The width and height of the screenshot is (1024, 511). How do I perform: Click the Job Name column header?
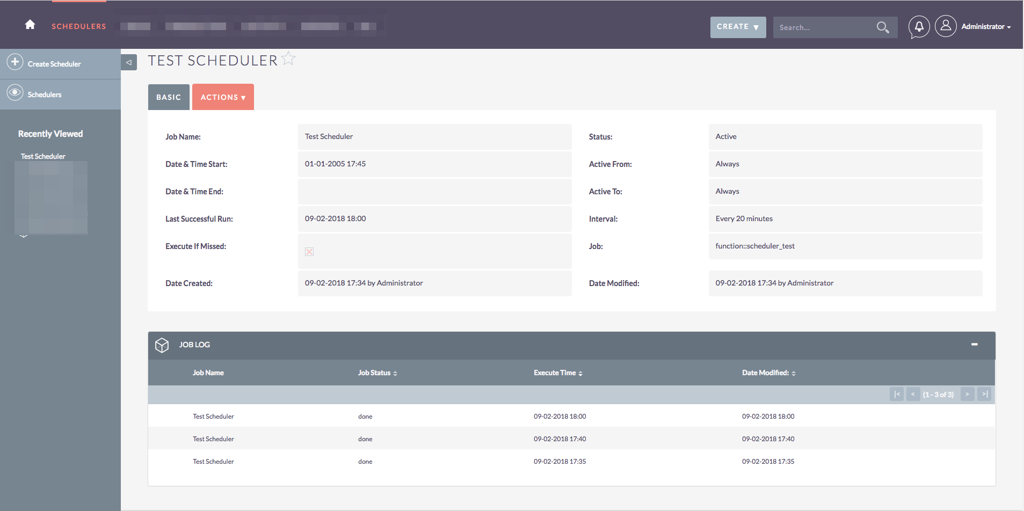click(208, 373)
